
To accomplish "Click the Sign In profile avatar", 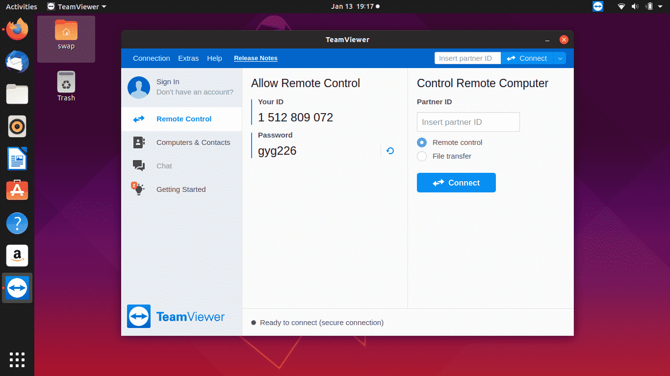I will 139,87.
